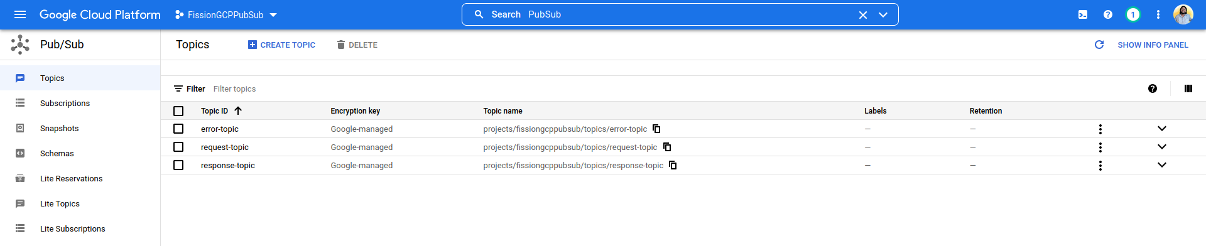This screenshot has height=246, width=1206.
Task: Check the request-topic row checkbox
Action: tap(178, 147)
